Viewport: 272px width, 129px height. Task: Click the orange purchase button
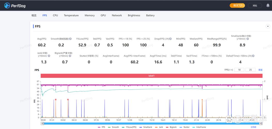coord(237,5)
